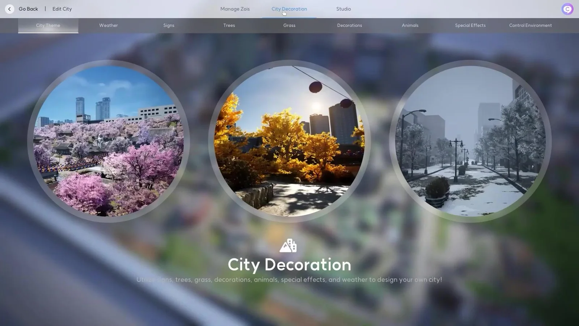Open the Grass category
Viewport: 579px width, 326px height.
tap(289, 25)
